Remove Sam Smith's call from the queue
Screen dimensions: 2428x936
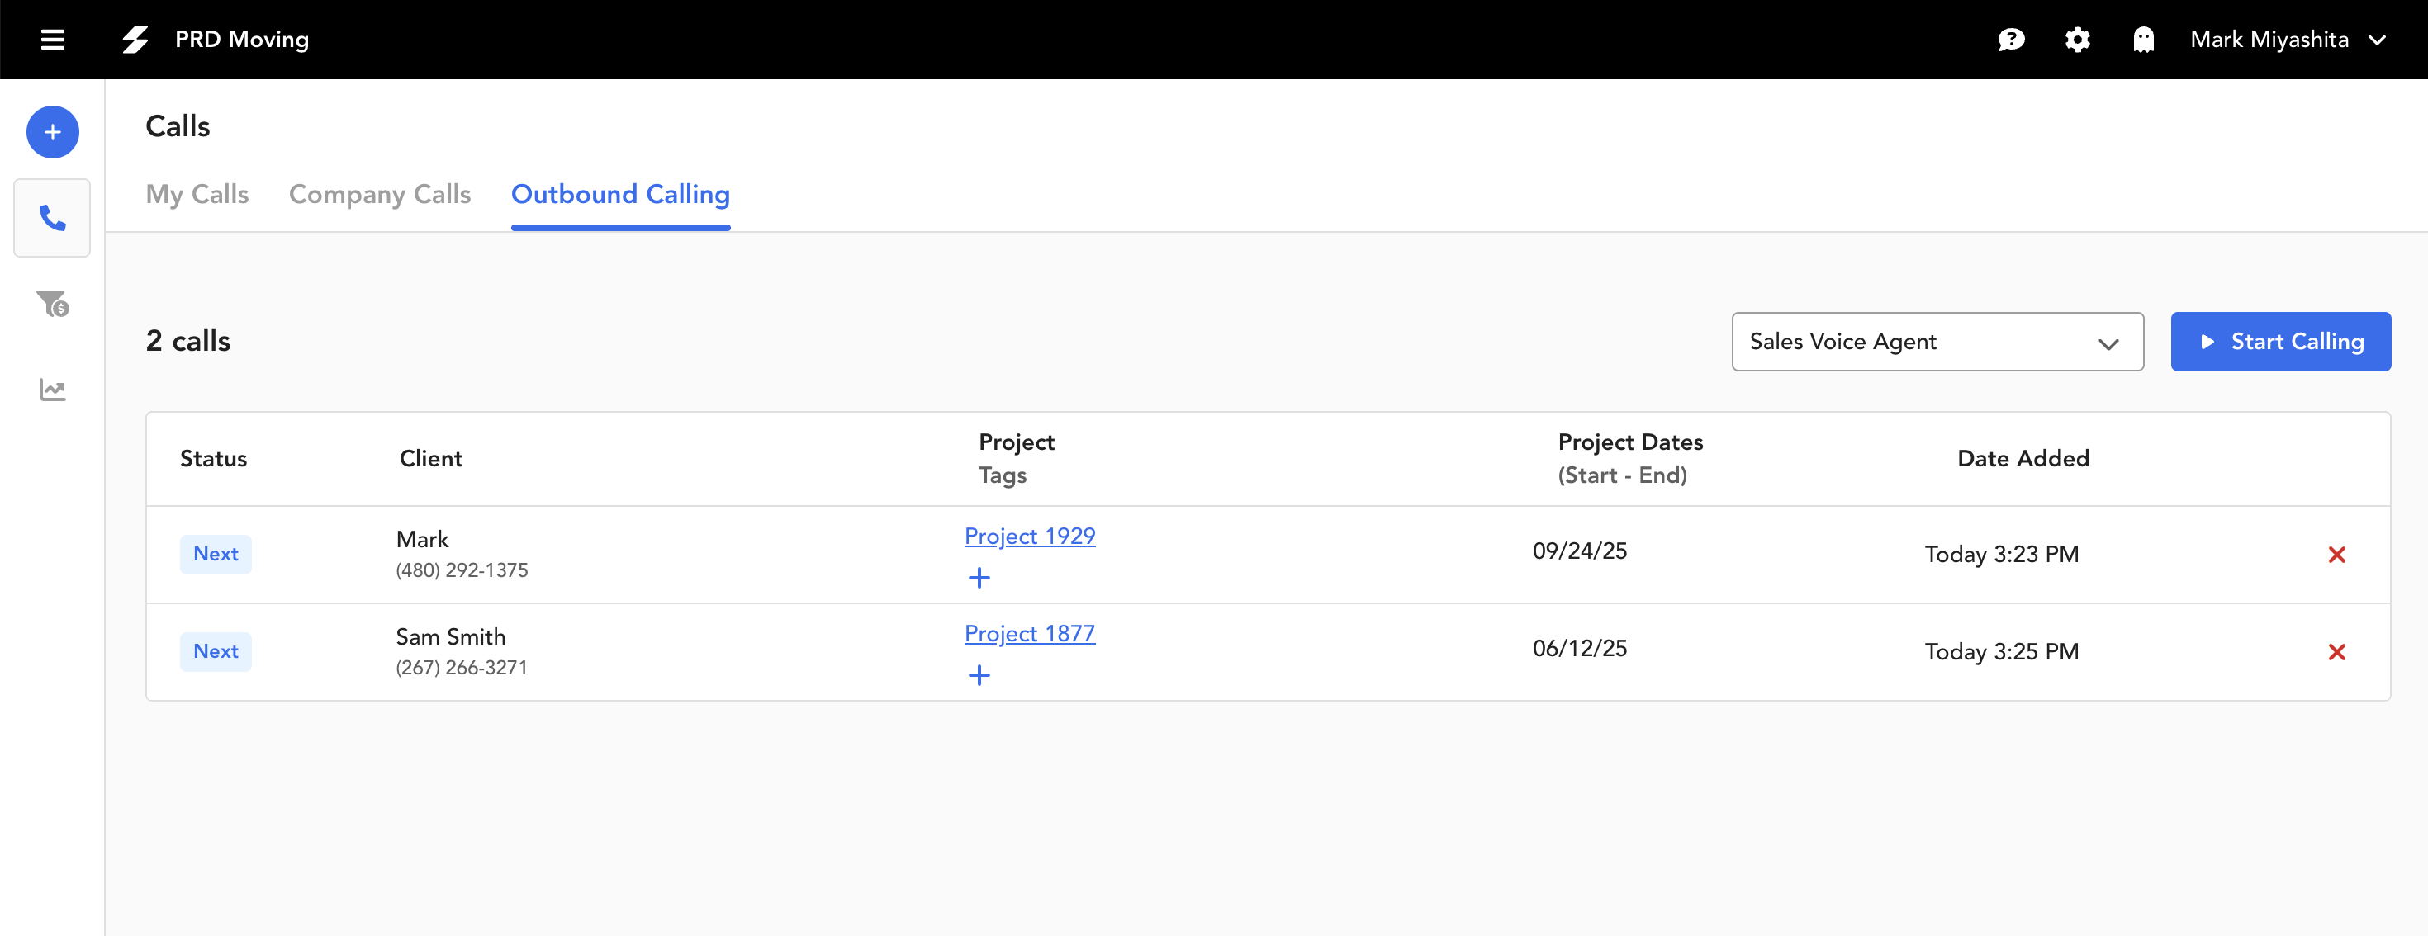pyautogui.click(x=2336, y=651)
